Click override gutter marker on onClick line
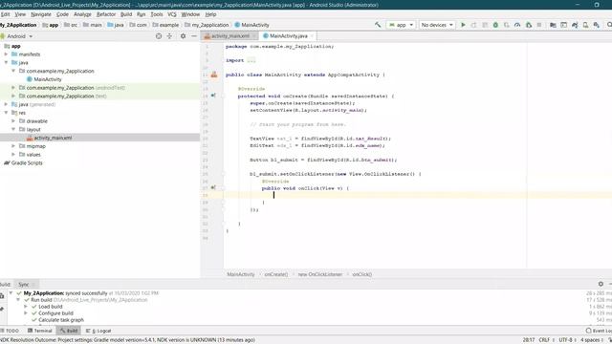Viewport: 612px width, 344px height. tap(213, 187)
